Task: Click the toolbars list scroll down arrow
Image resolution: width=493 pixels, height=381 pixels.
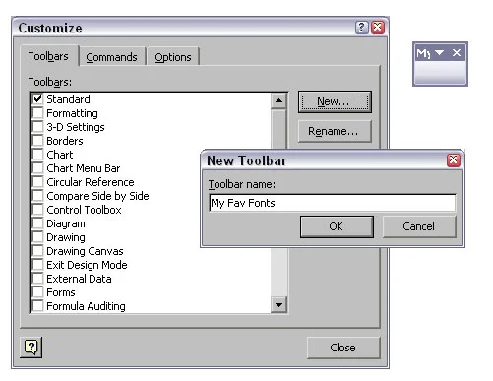Action: tap(278, 305)
